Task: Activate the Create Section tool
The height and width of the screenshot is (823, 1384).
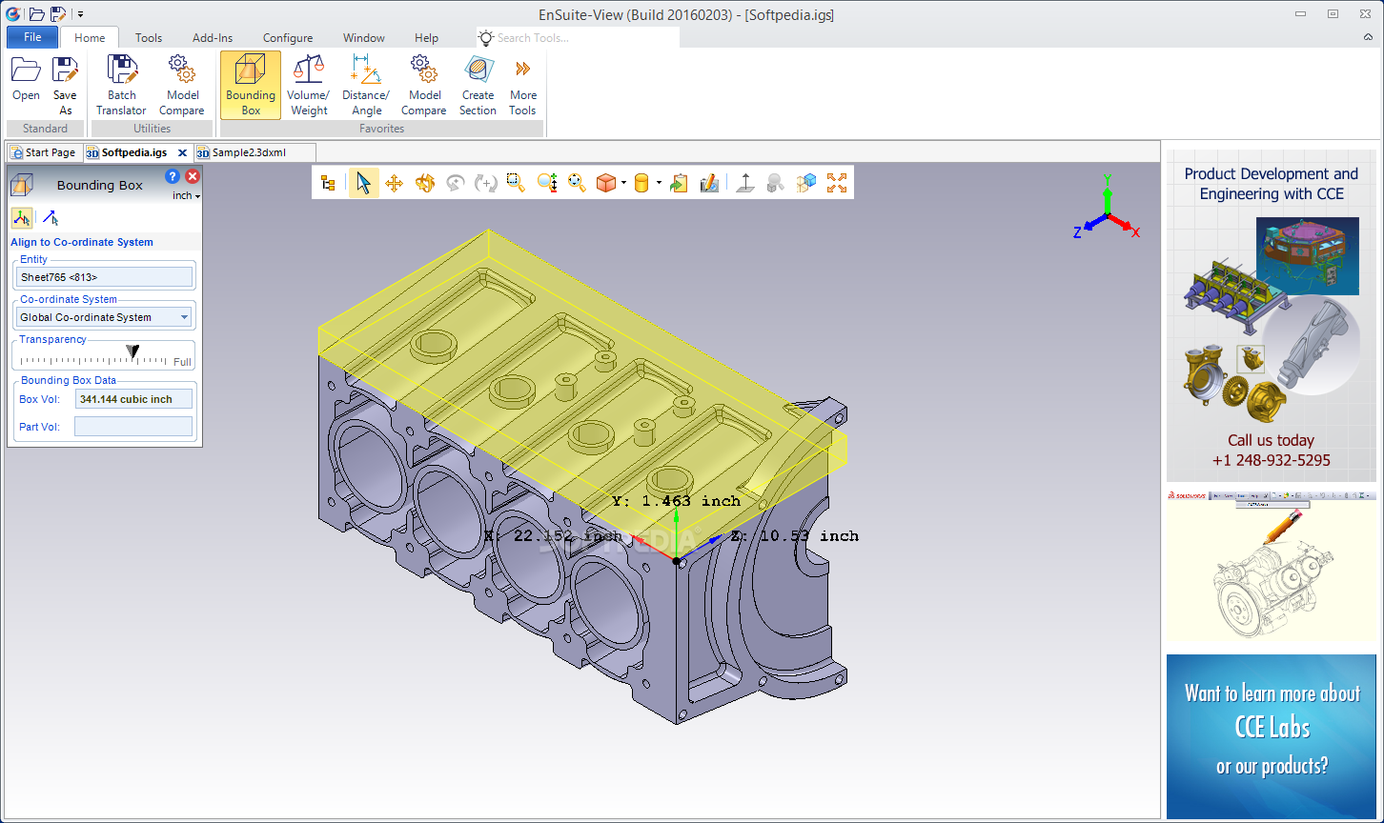Action: (478, 86)
